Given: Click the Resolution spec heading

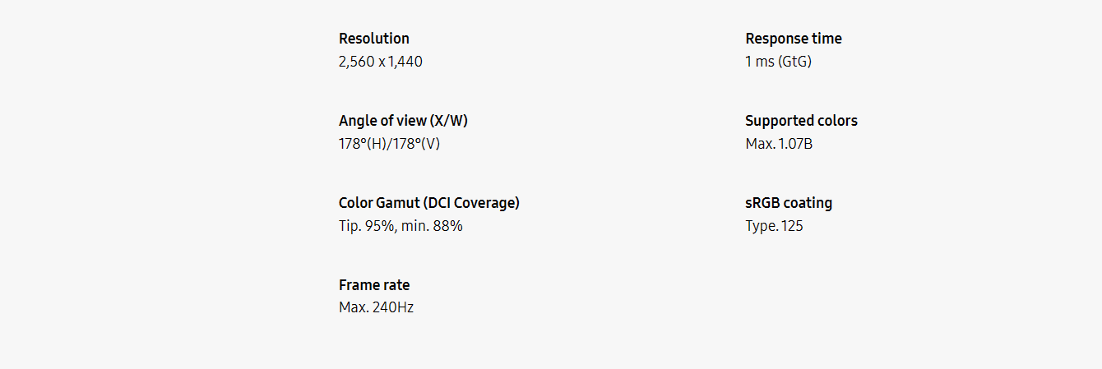Looking at the screenshot, I should (373, 39).
